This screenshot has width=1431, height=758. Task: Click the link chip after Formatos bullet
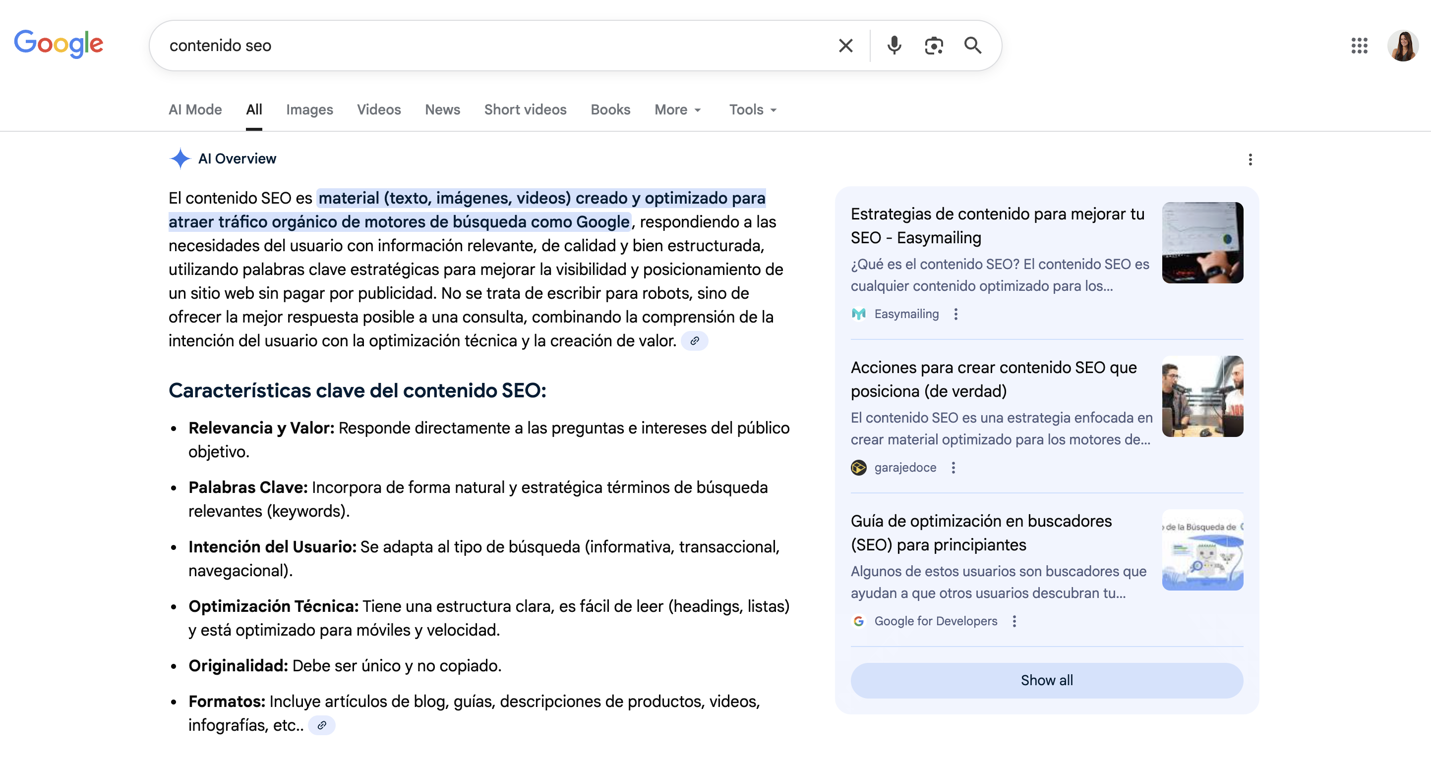pyautogui.click(x=322, y=725)
